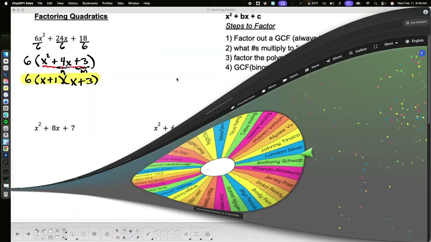The height and width of the screenshot is (242, 431).
Task: Open the Tabs menu
Action: coord(120,3)
